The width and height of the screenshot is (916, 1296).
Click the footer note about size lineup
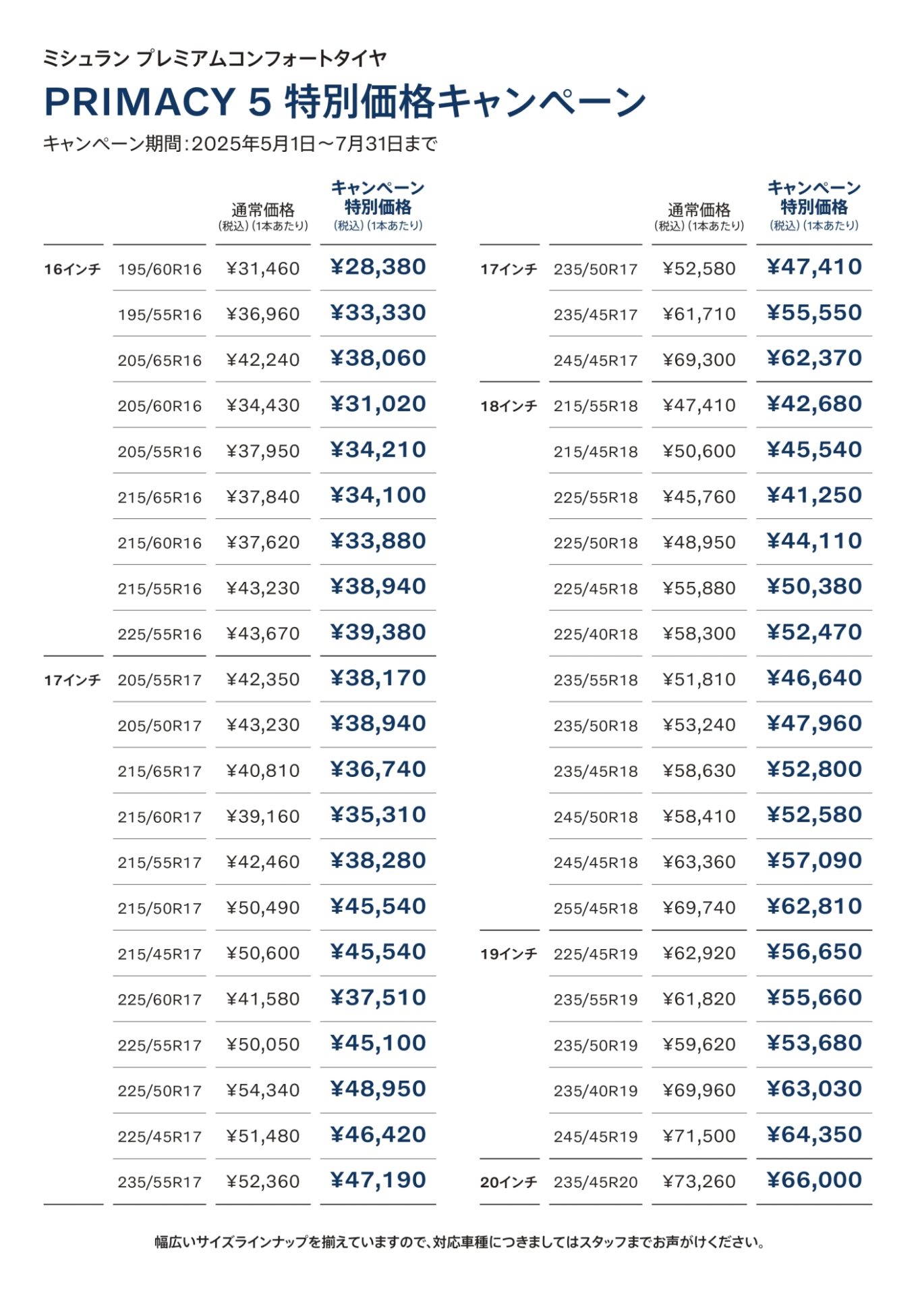click(x=459, y=1242)
